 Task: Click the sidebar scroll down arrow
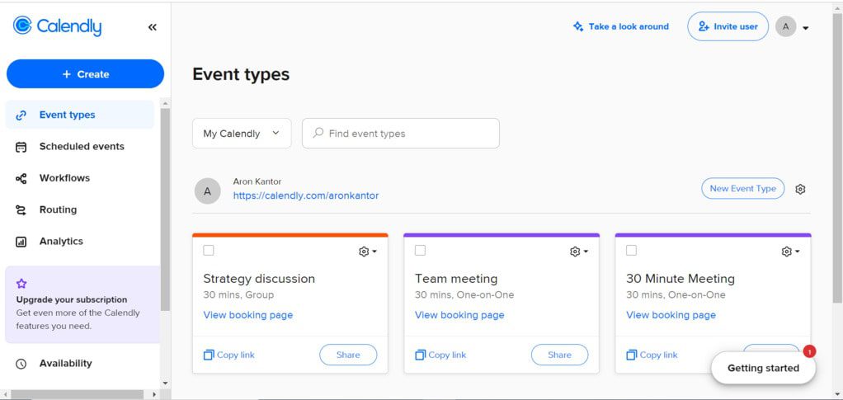point(165,384)
